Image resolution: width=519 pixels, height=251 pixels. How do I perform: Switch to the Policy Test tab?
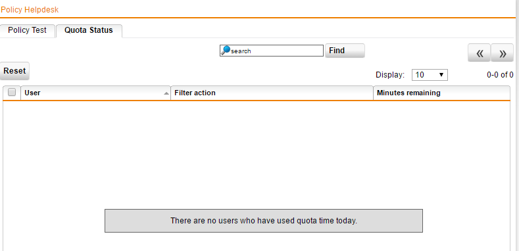[27, 30]
